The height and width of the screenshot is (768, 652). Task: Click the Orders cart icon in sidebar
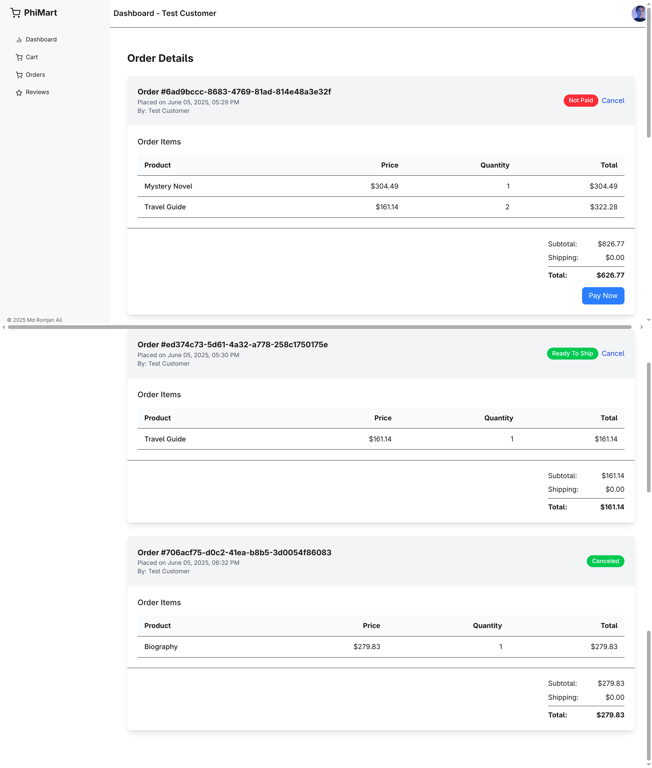pos(20,75)
